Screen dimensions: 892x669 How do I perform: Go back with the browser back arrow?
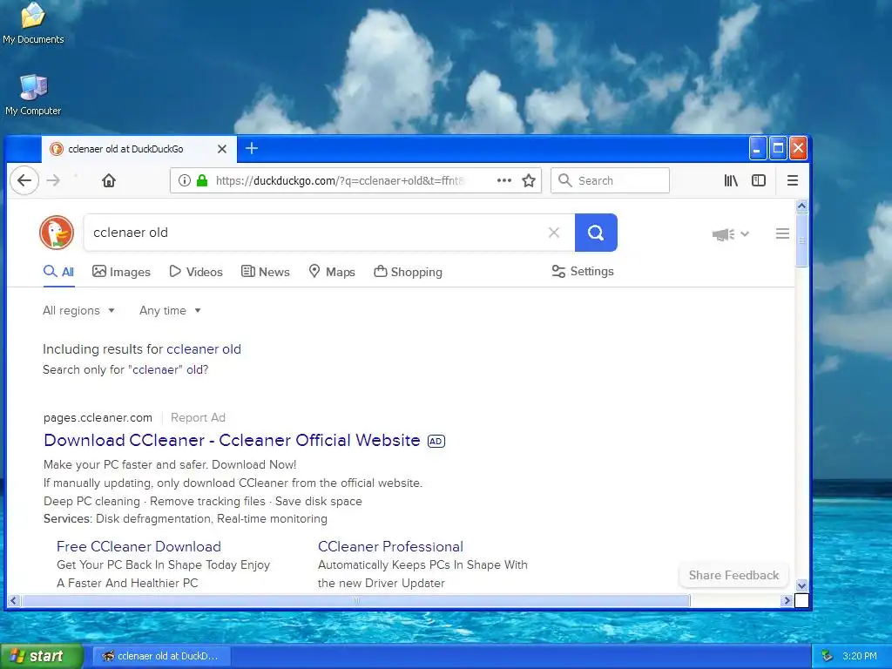(24, 180)
